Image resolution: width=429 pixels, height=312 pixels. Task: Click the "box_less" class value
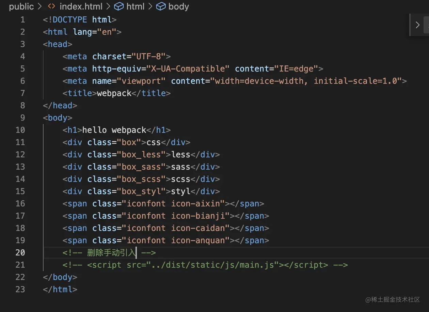[x=141, y=155]
